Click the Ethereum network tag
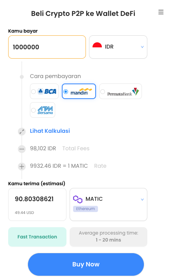Screen dimensions: 173x280 pos(86,209)
